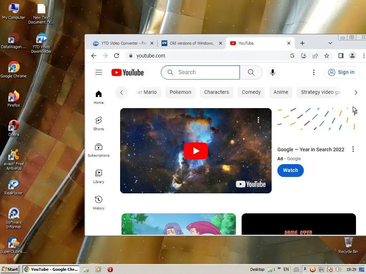
Task: Expand hidden system tray icons
Action: [305, 269]
